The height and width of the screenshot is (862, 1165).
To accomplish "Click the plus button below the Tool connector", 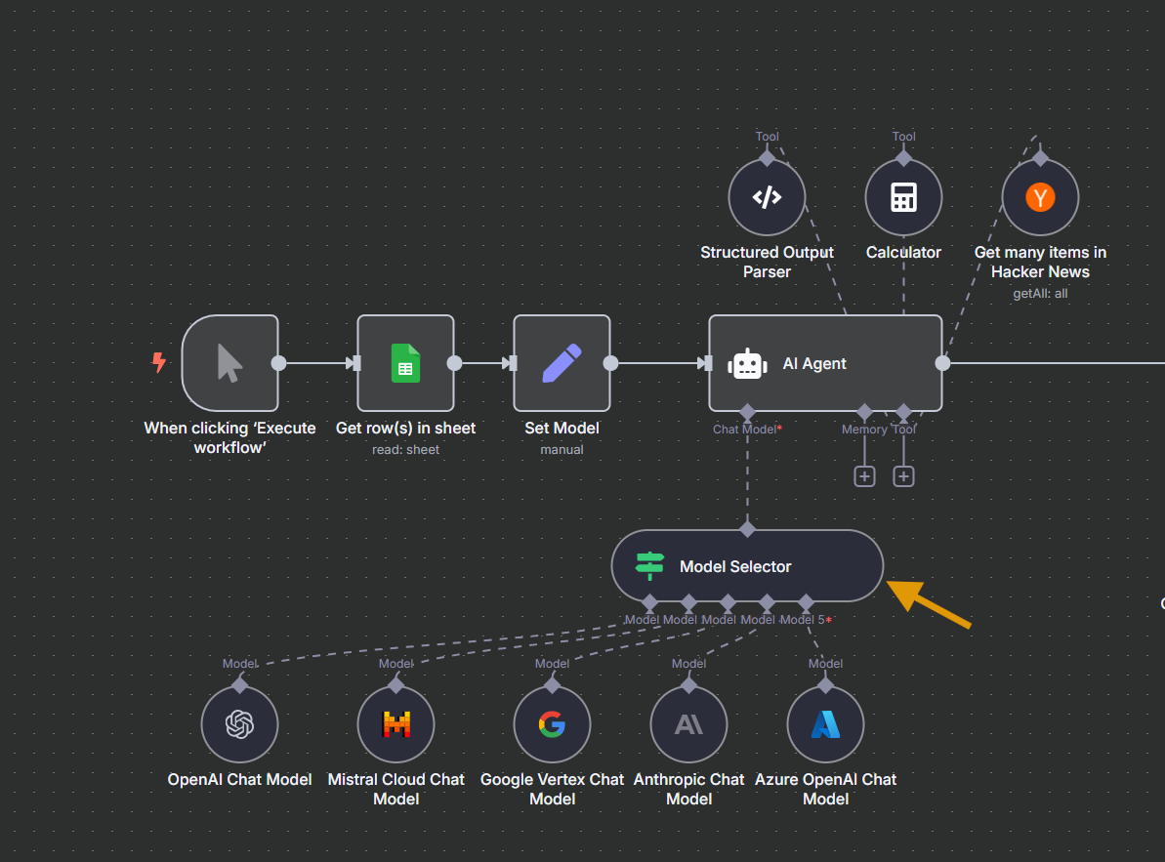I will tap(903, 475).
